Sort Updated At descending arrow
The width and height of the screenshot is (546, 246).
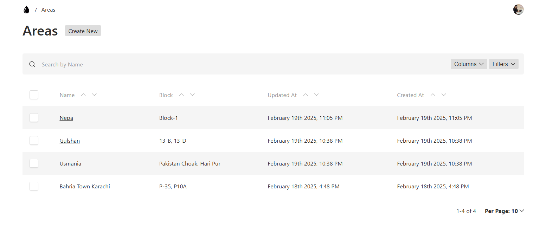(316, 95)
